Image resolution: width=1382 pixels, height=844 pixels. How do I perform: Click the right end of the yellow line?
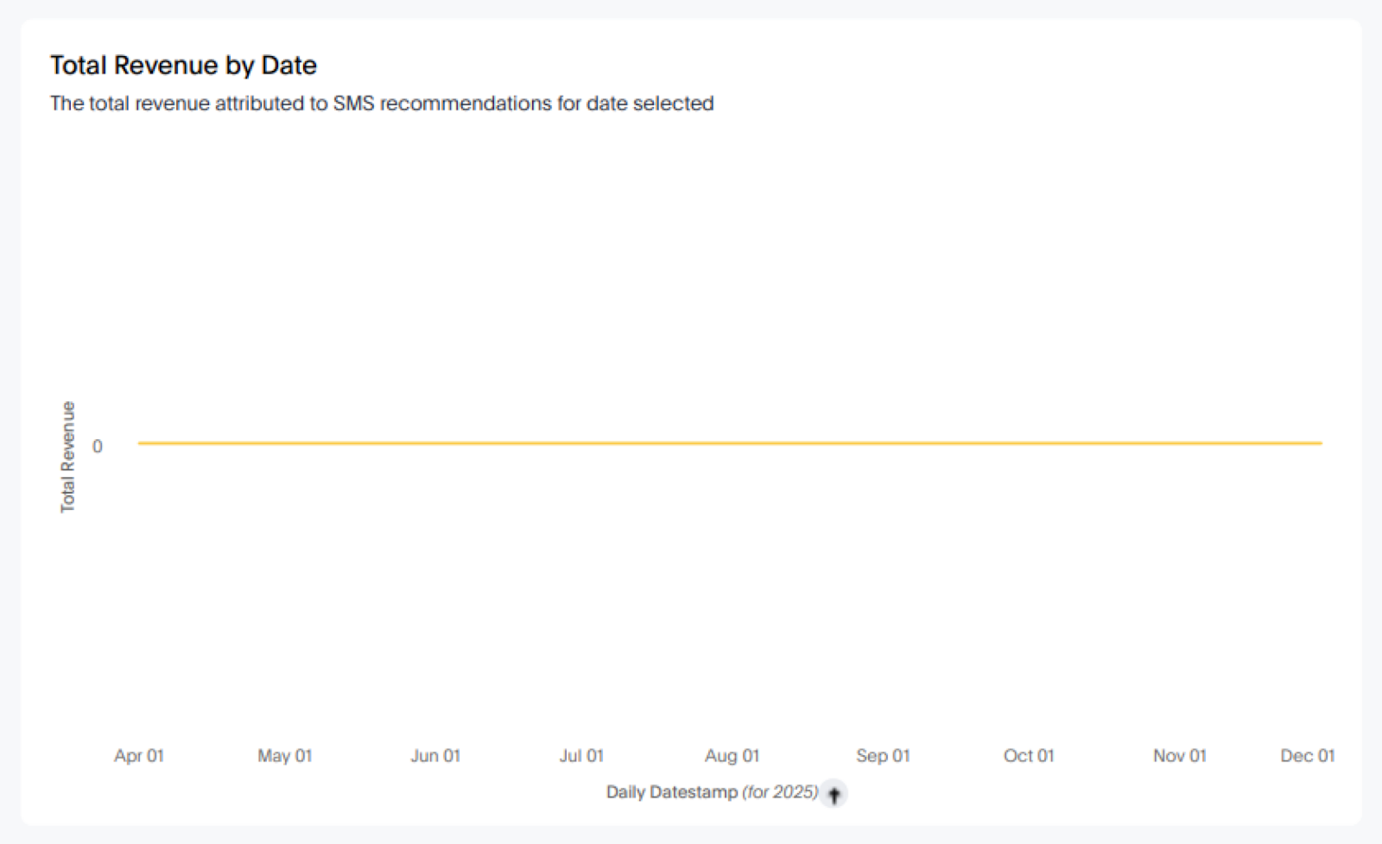click(1320, 444)
